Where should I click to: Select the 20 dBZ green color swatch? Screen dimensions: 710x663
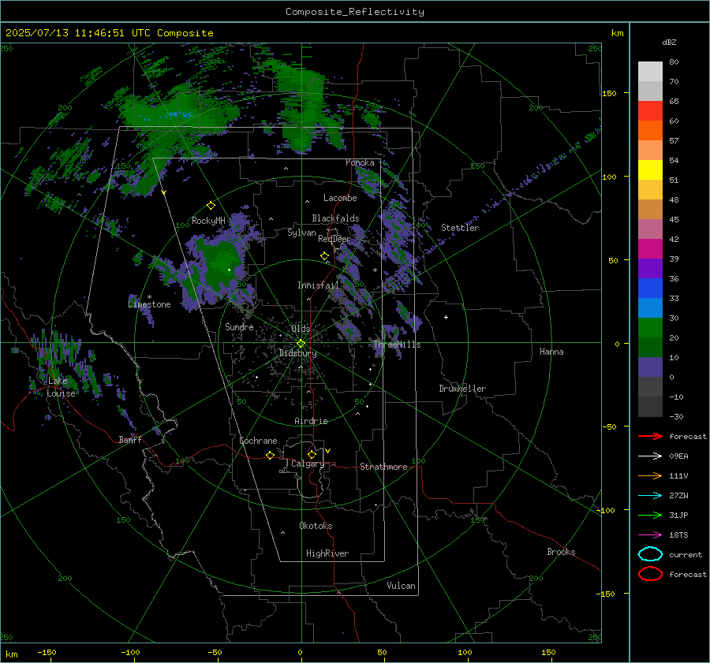tap(650, 327)
